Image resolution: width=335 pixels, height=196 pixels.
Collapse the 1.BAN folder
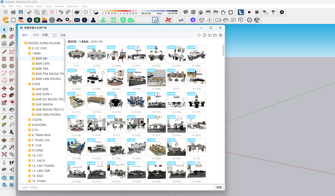[x=26, y=53]
